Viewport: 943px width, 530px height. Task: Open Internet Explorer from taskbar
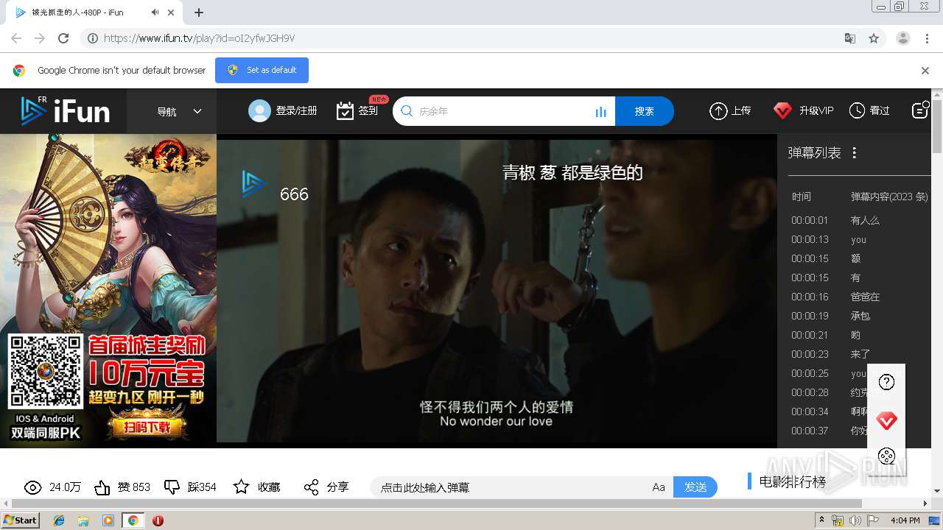point(59,520)
